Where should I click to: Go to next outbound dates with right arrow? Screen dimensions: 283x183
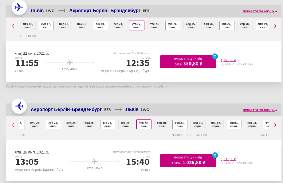pos(275,26)
